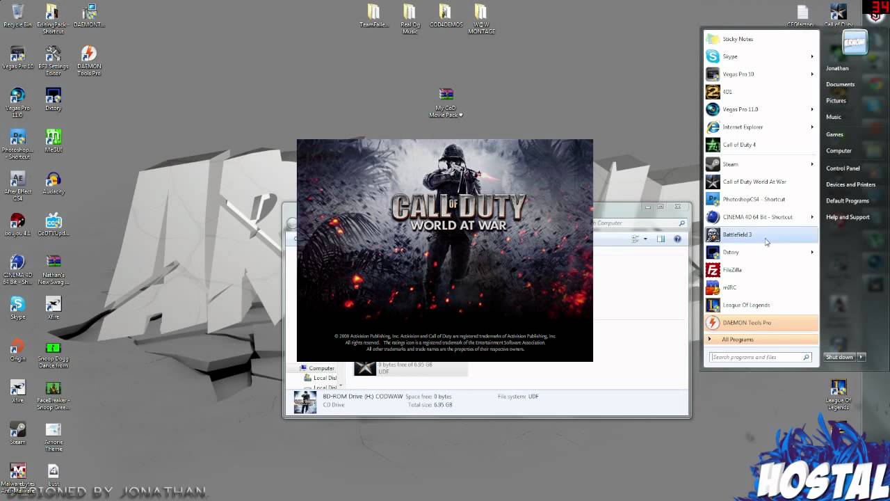Expand Vegas Pro 11.0 jump list arrow
Screen dimensions: 890x501
pyautogui.click(x=811, y=109)
